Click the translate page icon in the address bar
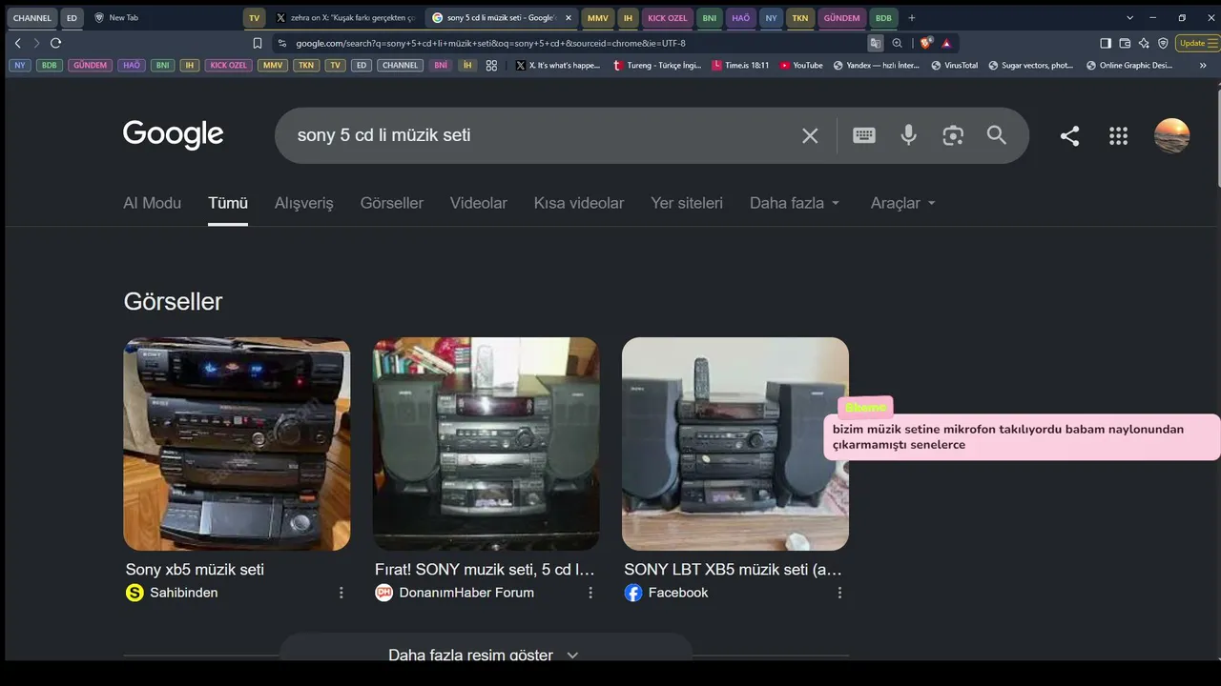Screen dimensions: 1221x686 pyautogui.click(x=875, y=43)
